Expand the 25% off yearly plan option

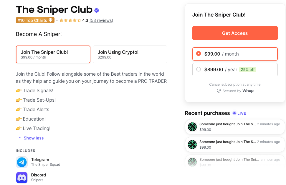[235, 69]
